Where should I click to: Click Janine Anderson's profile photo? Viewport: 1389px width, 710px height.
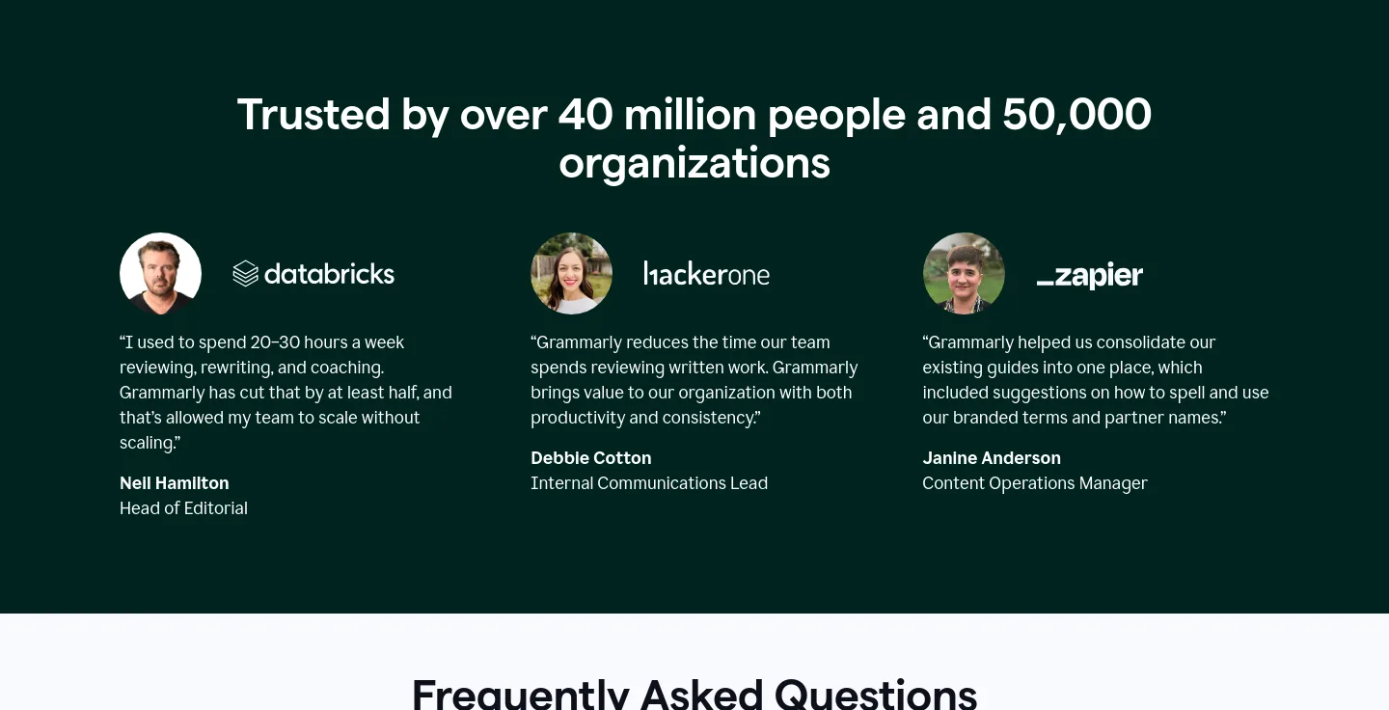pos(964,273)
